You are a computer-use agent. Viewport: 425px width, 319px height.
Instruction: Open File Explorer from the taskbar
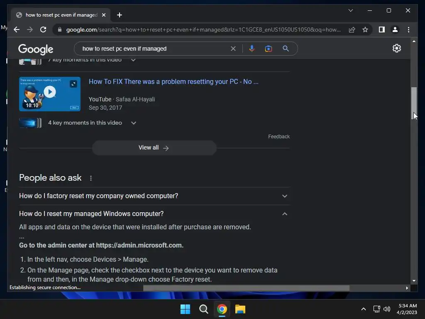coord(240,309)
